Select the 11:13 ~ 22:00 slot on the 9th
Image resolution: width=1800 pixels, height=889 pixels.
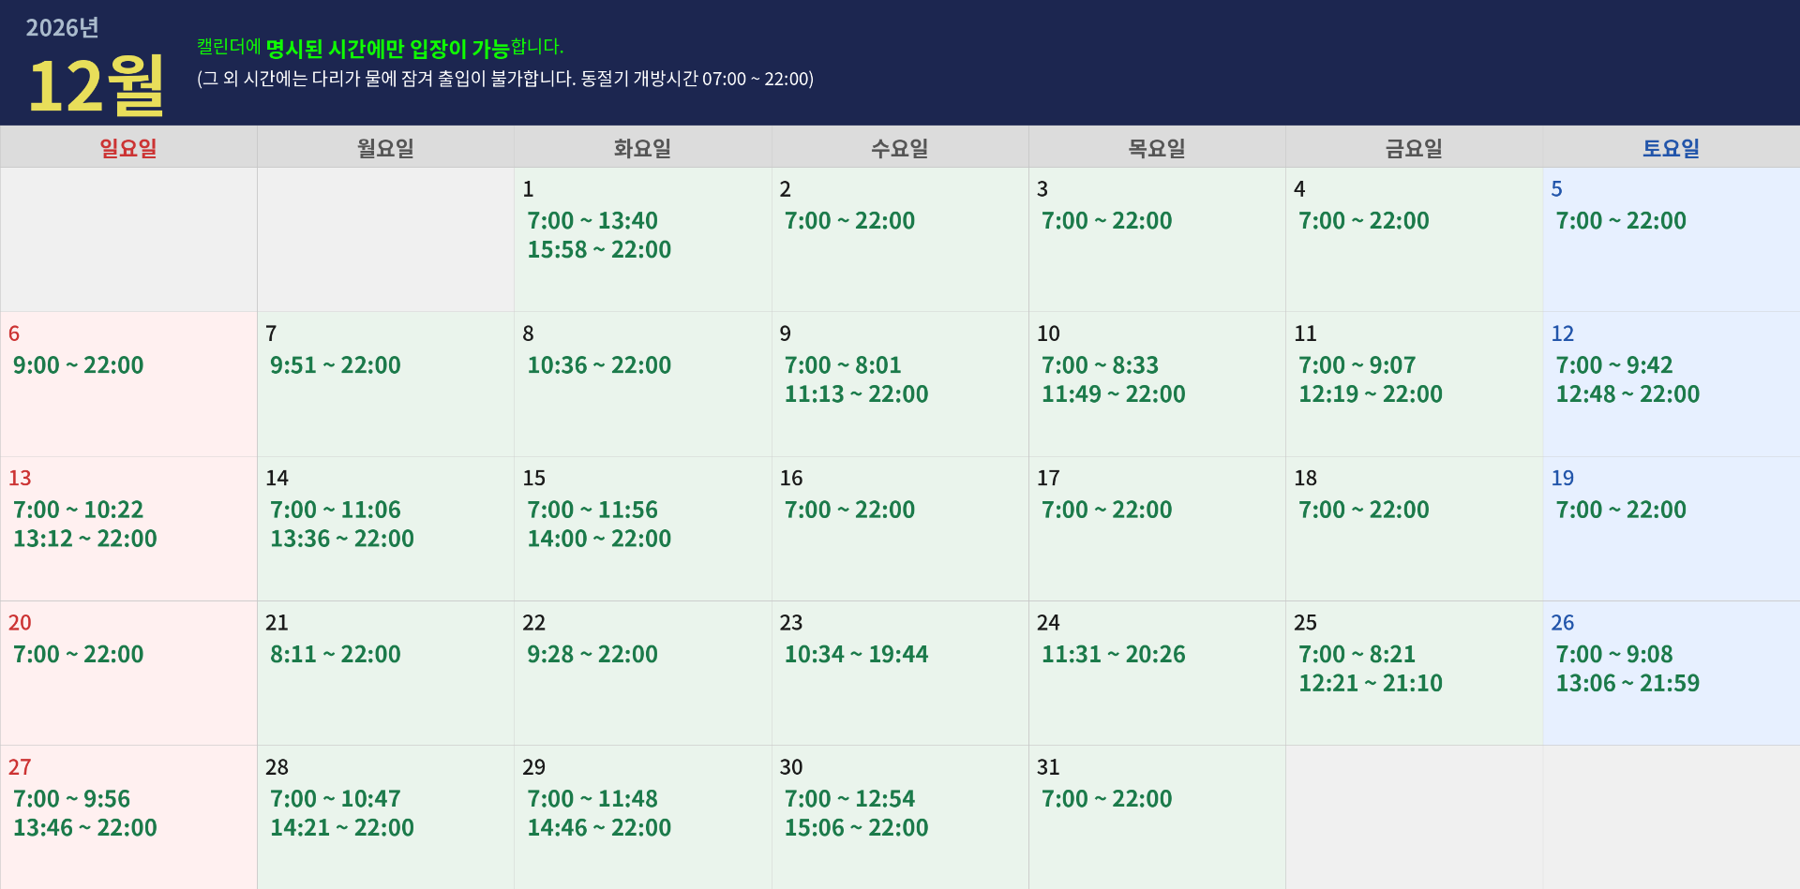[x=856, y=394]
